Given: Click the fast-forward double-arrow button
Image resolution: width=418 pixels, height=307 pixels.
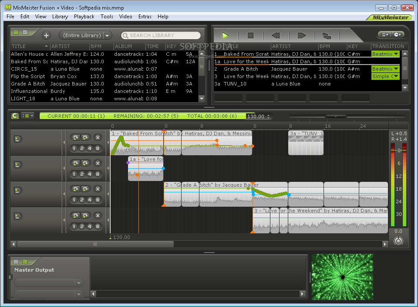Looking at the screenshot, I should [301, 35].
